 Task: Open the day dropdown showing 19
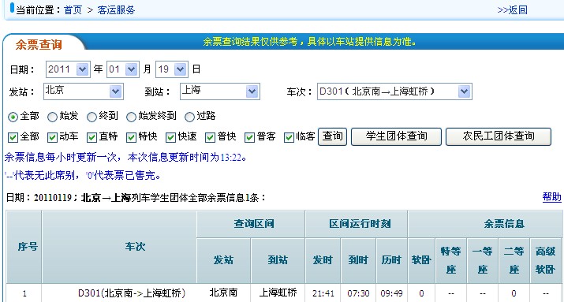pos(172,69)
